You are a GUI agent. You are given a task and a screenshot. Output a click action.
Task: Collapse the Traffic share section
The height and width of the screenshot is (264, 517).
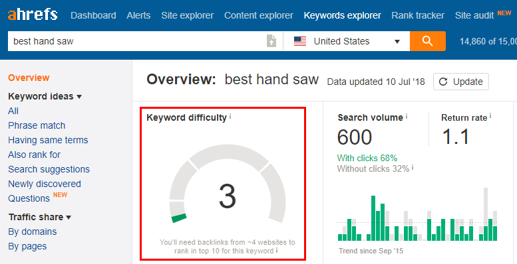[x=39, y=217]
